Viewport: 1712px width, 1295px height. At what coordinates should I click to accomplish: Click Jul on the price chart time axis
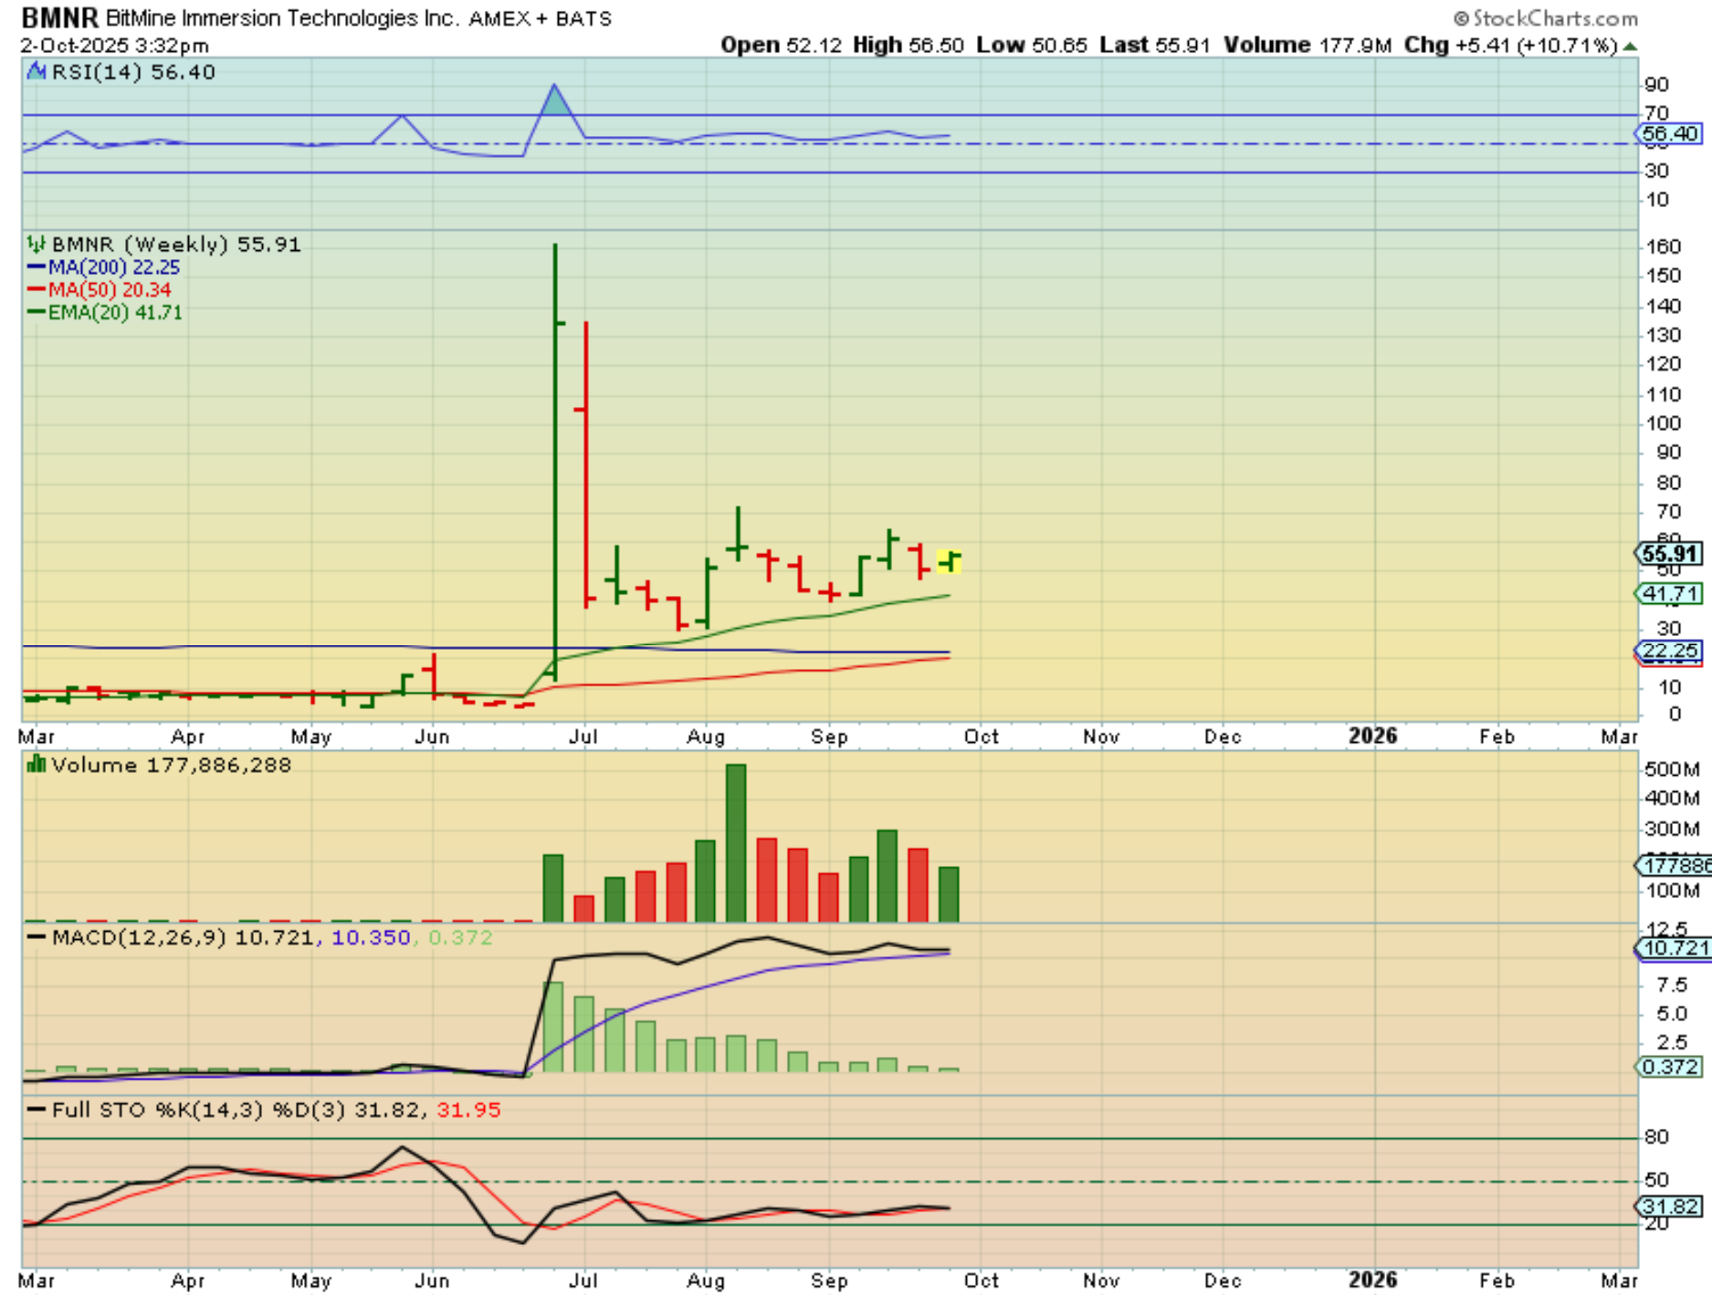[583, 736]
